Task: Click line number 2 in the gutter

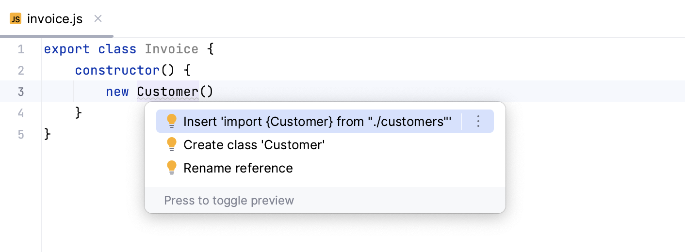Action: (20, 71)
